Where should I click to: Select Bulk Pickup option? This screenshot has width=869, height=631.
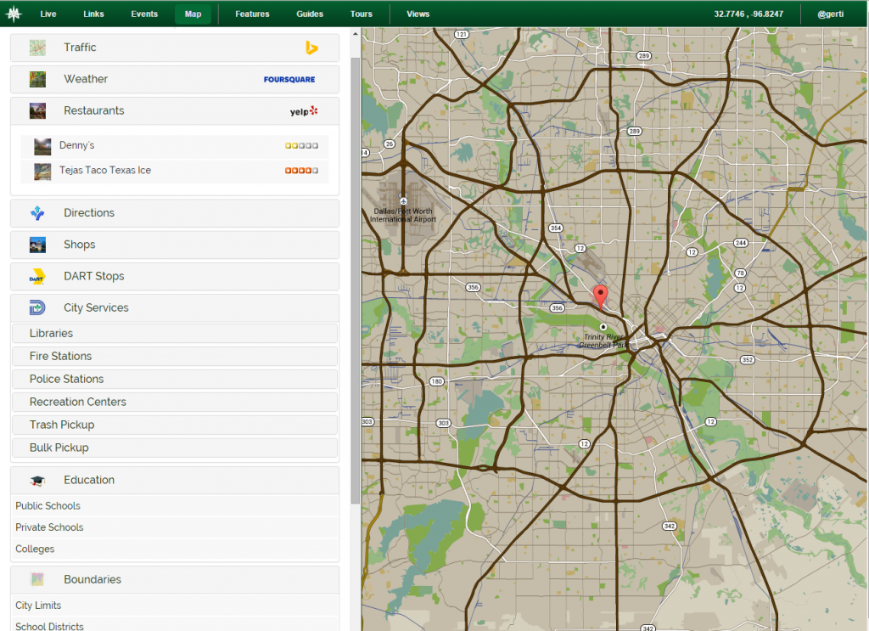(x=59, y=448)
